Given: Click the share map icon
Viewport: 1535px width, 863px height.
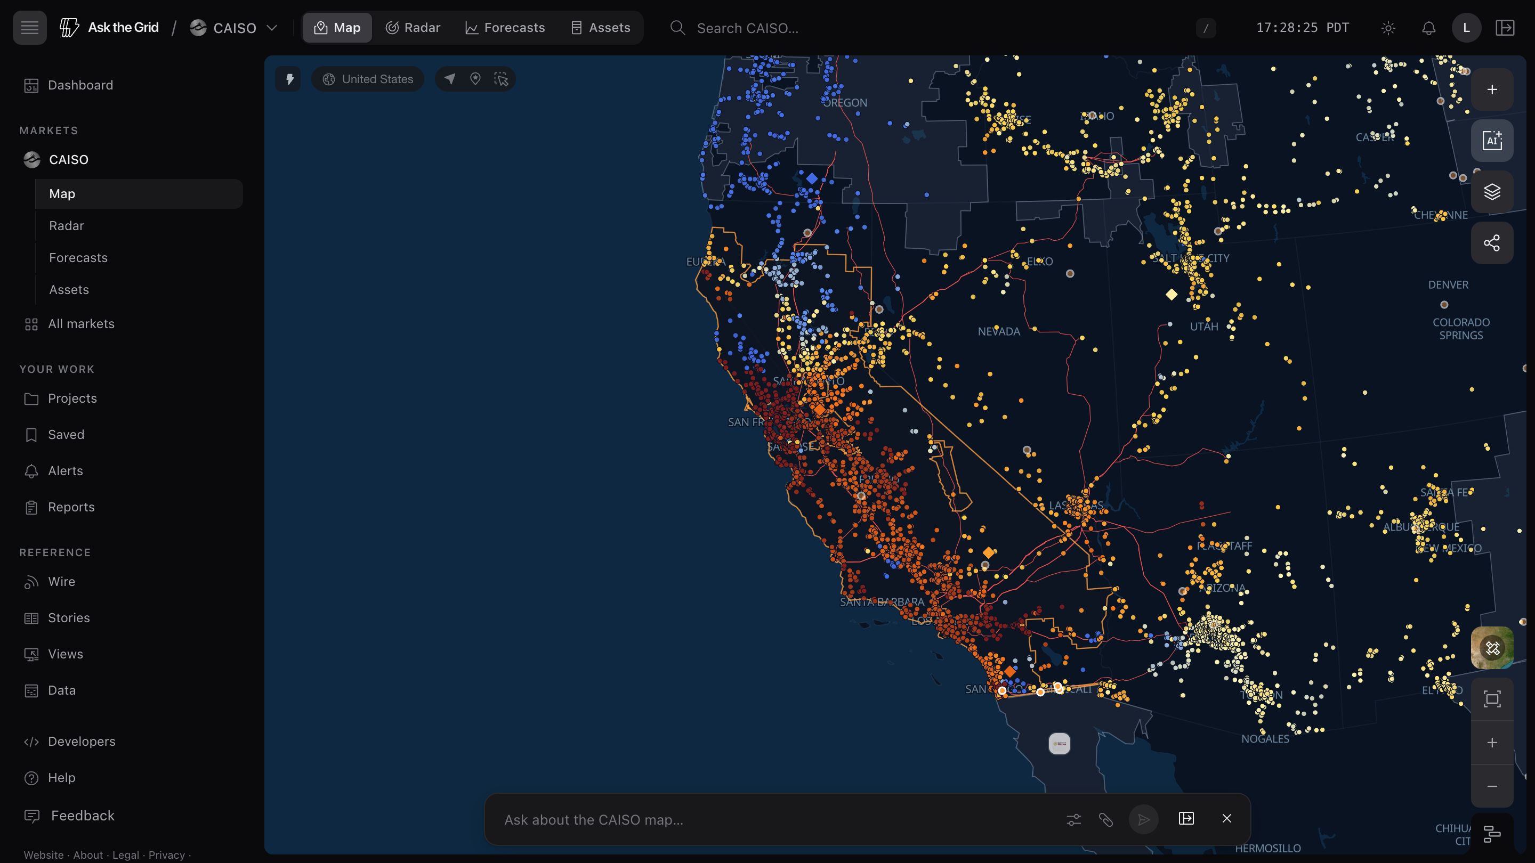Looking at the screenshot, I should pos(1492,243).
